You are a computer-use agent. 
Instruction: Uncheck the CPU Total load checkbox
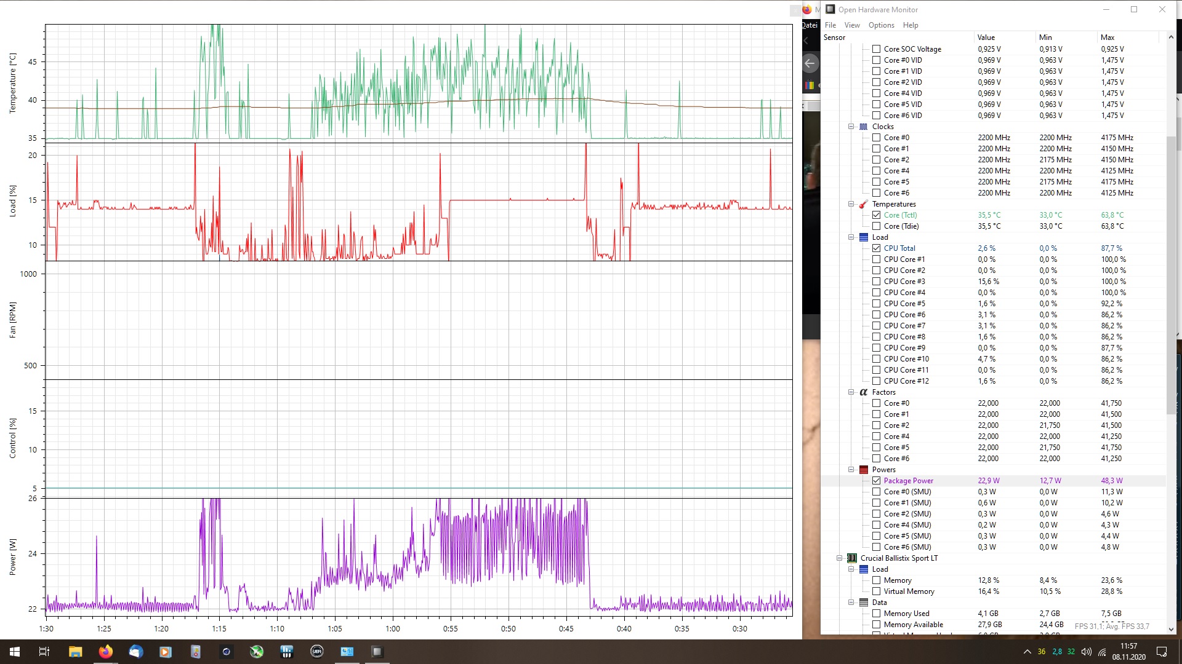coord(876,248)
